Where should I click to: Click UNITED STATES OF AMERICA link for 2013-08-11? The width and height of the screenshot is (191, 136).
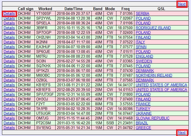coord(161,85)
